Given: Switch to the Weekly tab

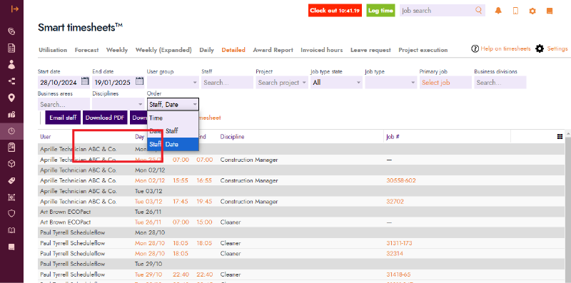Looking at the screenshot, I should pyautogui.click(x=117, y=50).
